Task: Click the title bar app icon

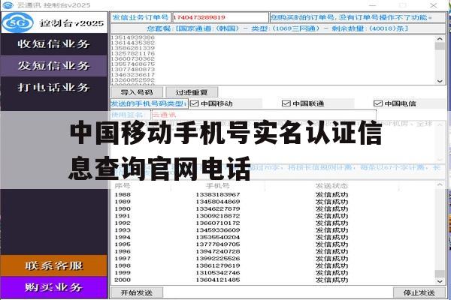Action: pos(8,5)
